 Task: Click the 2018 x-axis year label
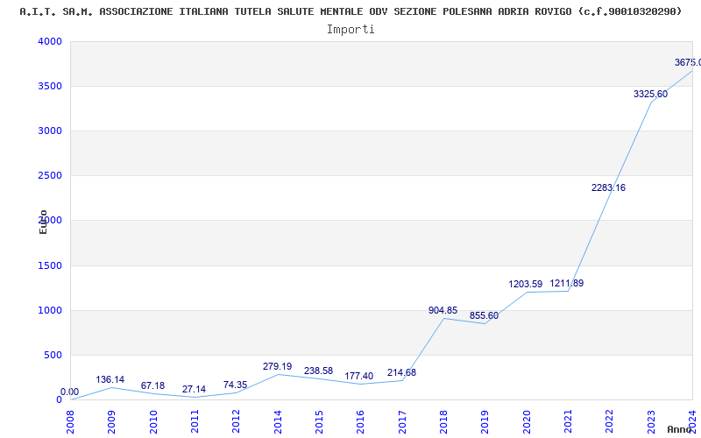point(443,420)
